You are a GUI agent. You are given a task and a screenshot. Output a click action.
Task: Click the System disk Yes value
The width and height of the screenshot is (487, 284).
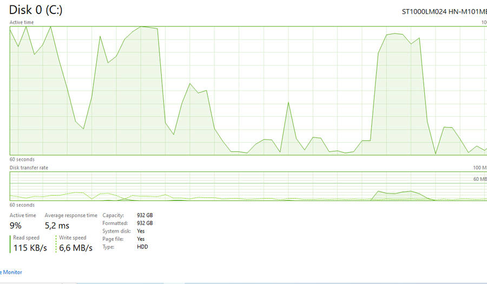tap(141, 231)
